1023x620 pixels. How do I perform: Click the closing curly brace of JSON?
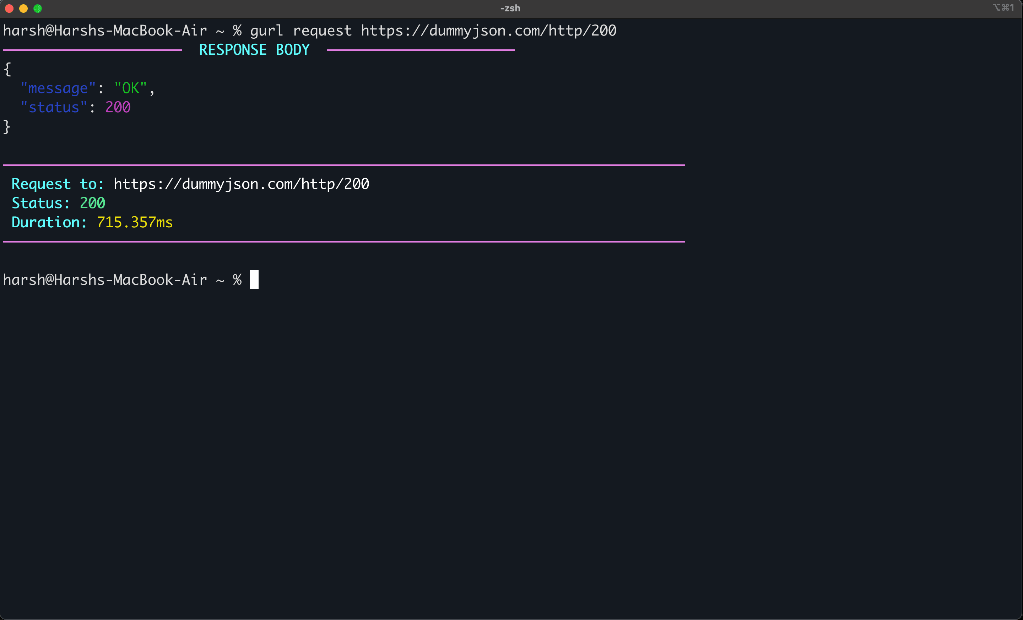click(7, 126)
